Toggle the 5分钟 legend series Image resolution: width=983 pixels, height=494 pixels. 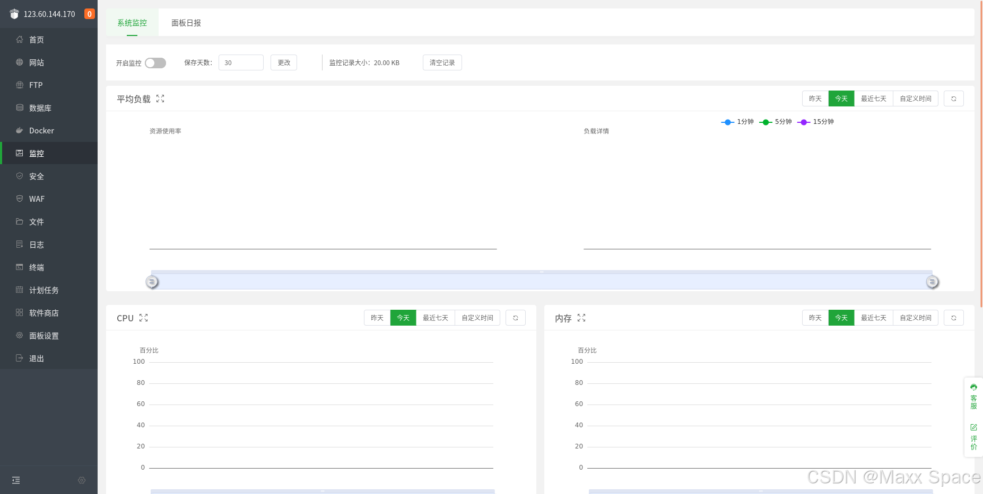click(x=776, y=122)
